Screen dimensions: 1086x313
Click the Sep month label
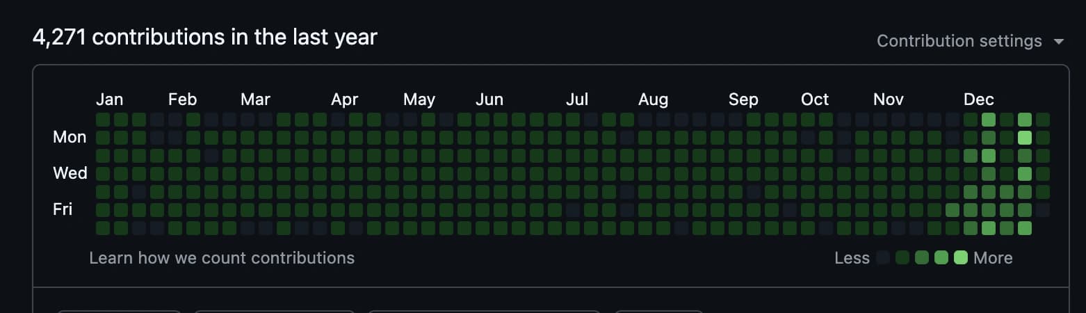pyautogui.click(x=743, y=99)
